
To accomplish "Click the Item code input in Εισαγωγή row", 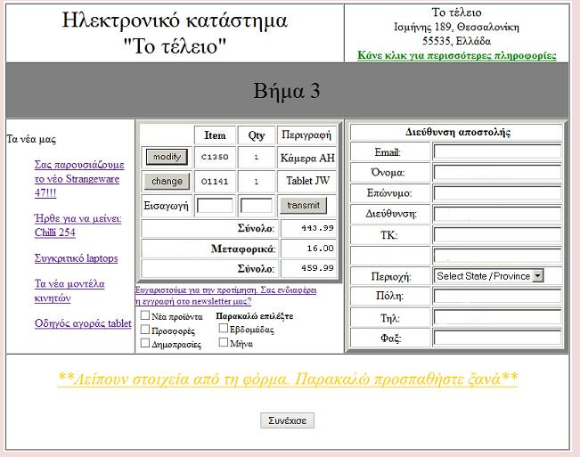I will point(215,206).
